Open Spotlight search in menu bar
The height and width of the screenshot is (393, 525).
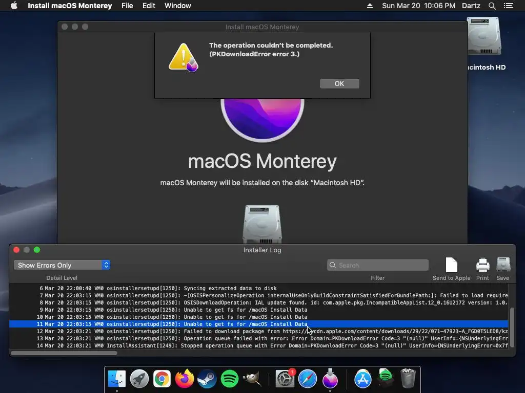492,6
